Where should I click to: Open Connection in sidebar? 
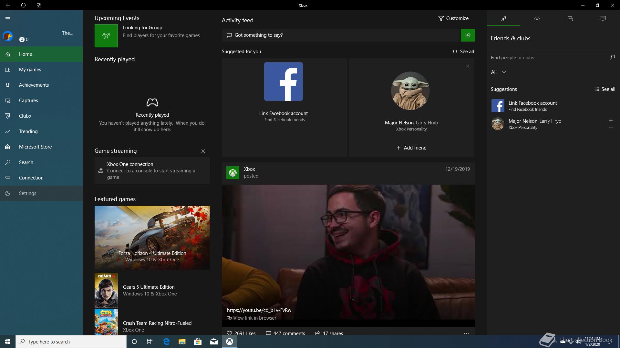coord(41,178)
